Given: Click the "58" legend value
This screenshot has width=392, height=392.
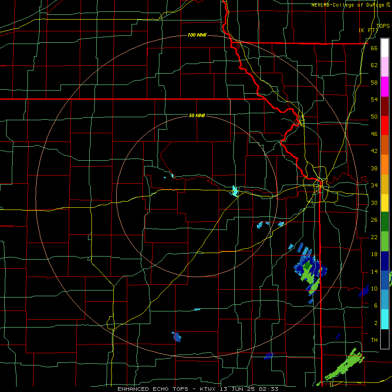Looking at the screenshot, I should point(374,82).
